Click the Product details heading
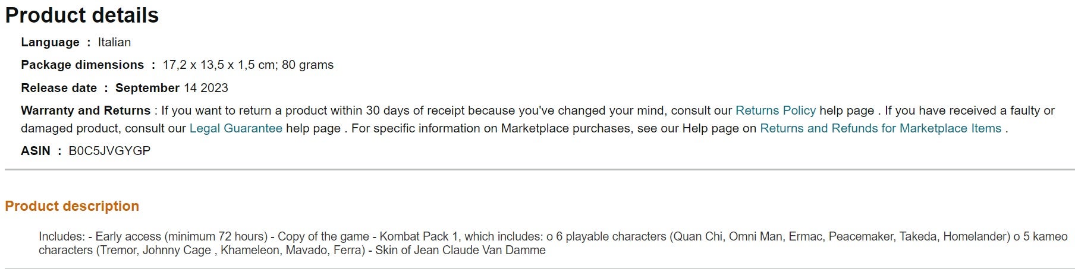Screen dimensions: 1075x269 pyautogui.click(x=82, y=15)
